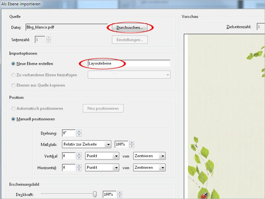This screenshot has height=199, width=265.
Task: Increase Maßstab percentage with up arrow
Action: point(132,143)
